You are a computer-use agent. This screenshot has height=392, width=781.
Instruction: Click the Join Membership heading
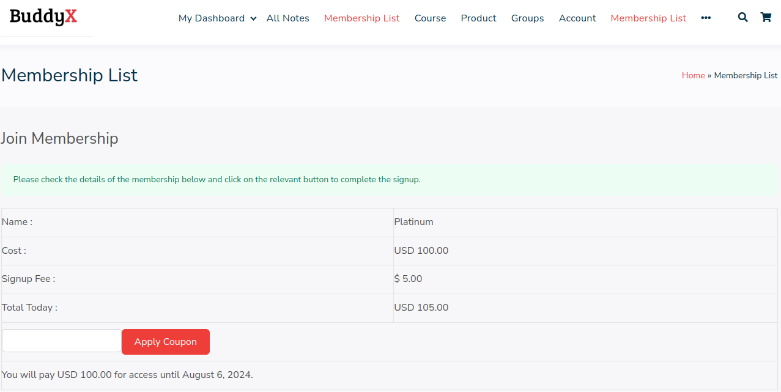(x=59, y=138)
